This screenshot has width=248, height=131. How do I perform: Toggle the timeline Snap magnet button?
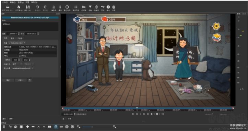(x=56, y=127)
